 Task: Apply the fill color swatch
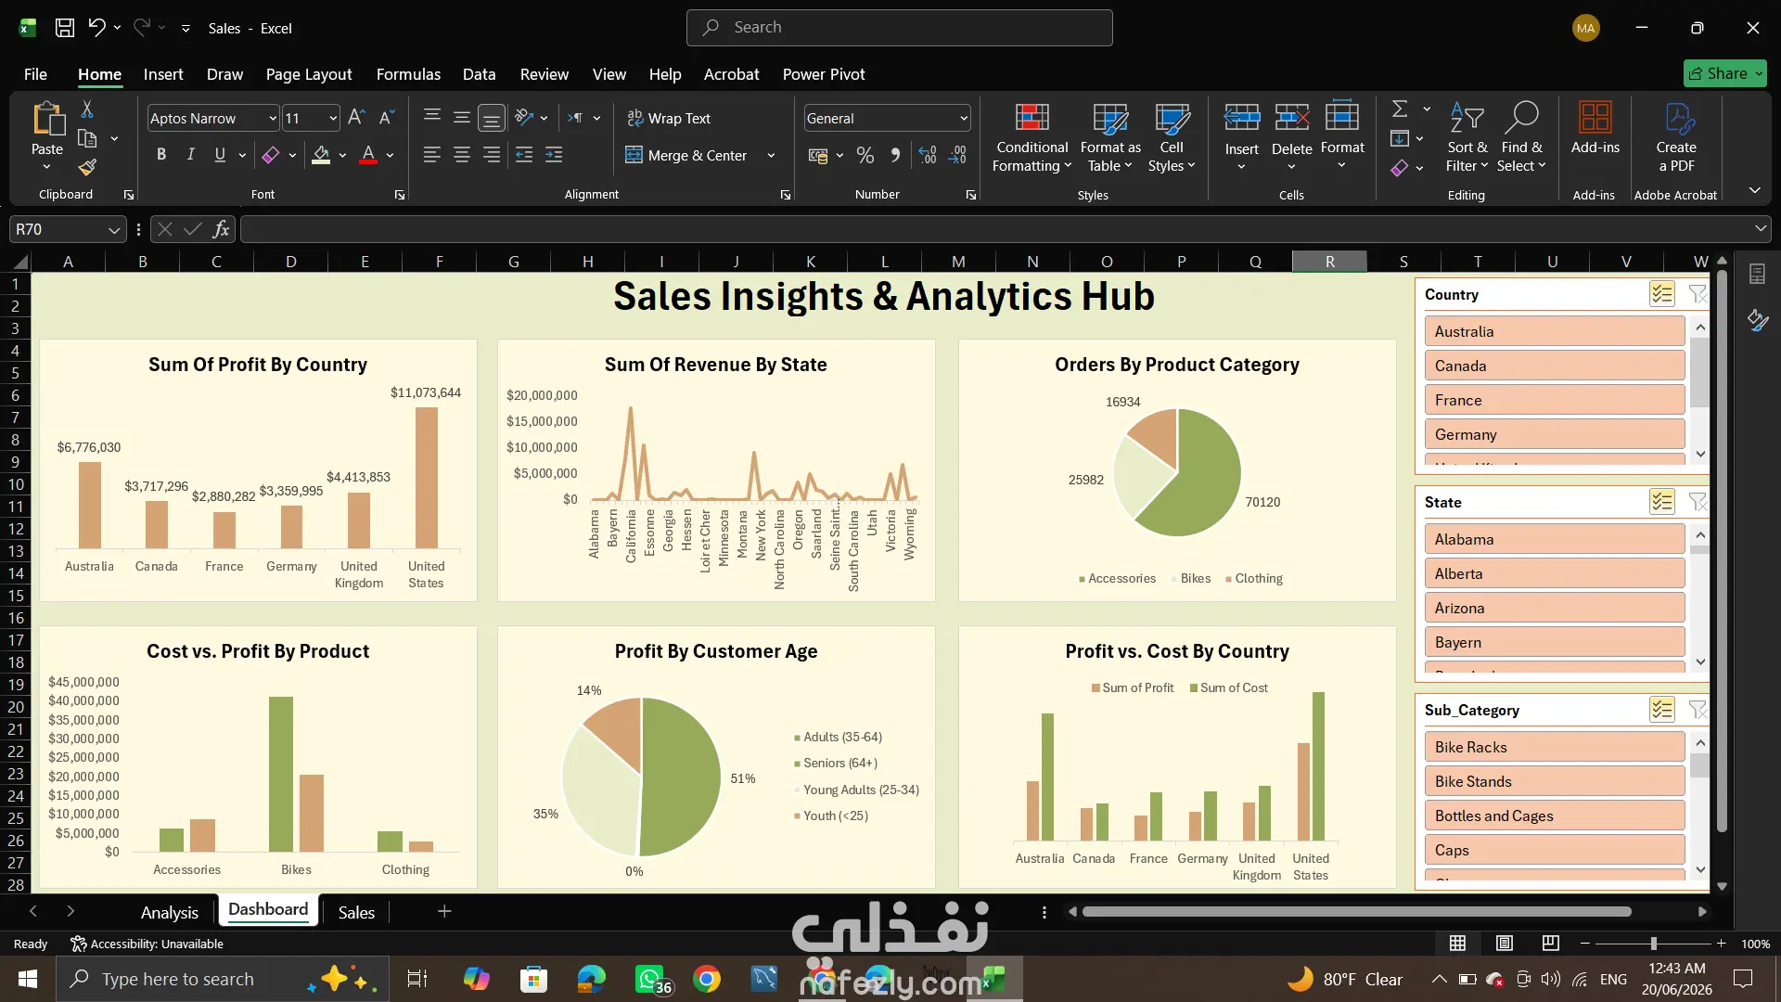point(321,155)
